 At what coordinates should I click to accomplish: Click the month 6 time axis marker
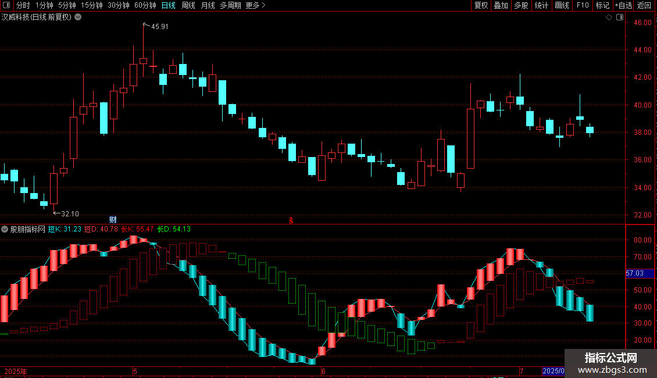tap(323, 371)
